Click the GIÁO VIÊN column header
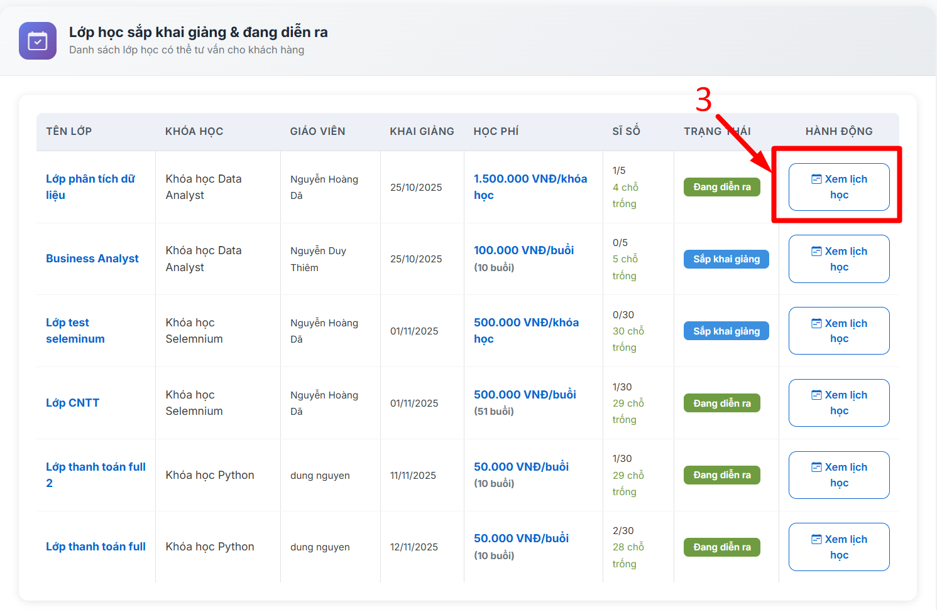The image size is (937, 610). coord(317,131)
